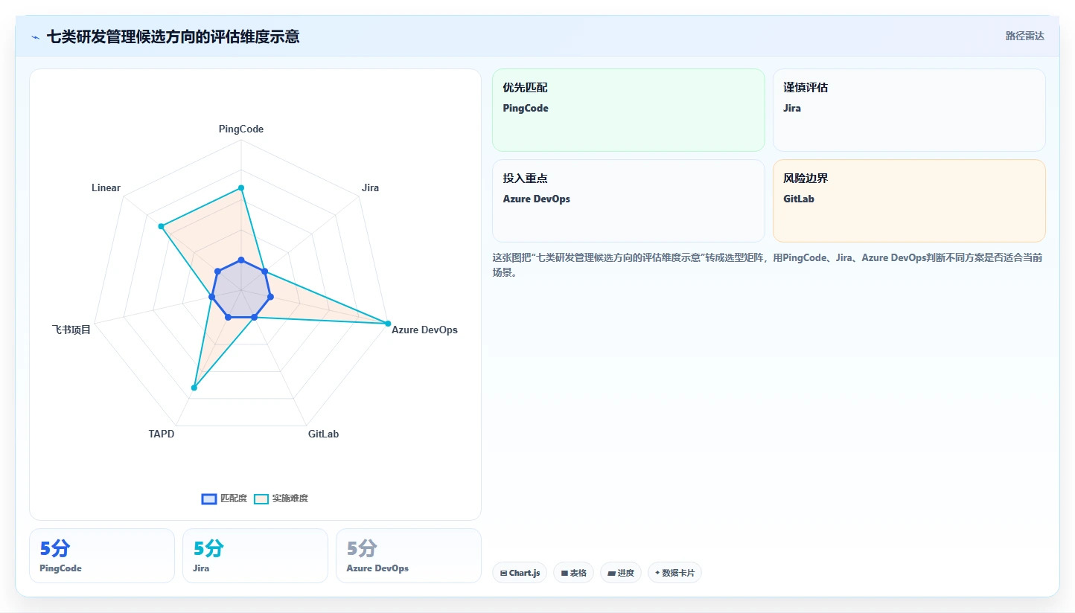The image size is (1075, 613).
Task: Click the 路径雷达 label in header
Action: (1025, 36)
